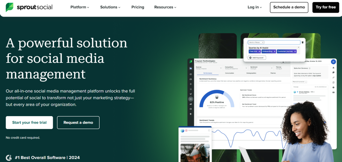Open the Potential Impressions dropdown

[x=300, y=82]
